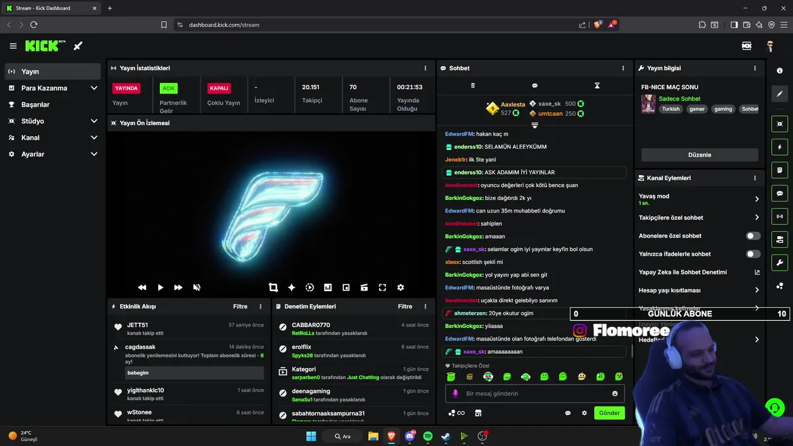Image resolution: width=793 pixels, height=446 pixels.
Task: Open Kanal Eylemleri panel options menu
Action: (x=755, y=178)
